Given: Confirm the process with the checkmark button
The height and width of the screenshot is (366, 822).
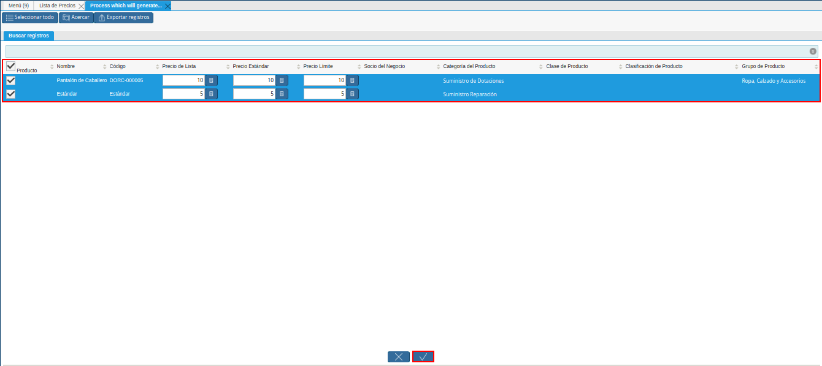Looking at the screenshot, I should (423, 356).
